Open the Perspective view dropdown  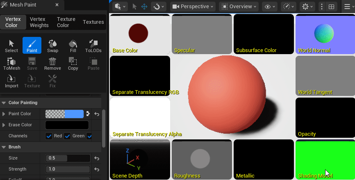pyautogui.click(x=193, y=7)
